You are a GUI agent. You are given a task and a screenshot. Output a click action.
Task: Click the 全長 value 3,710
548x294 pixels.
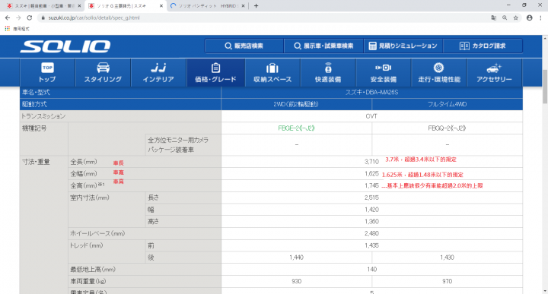(371, 162)
